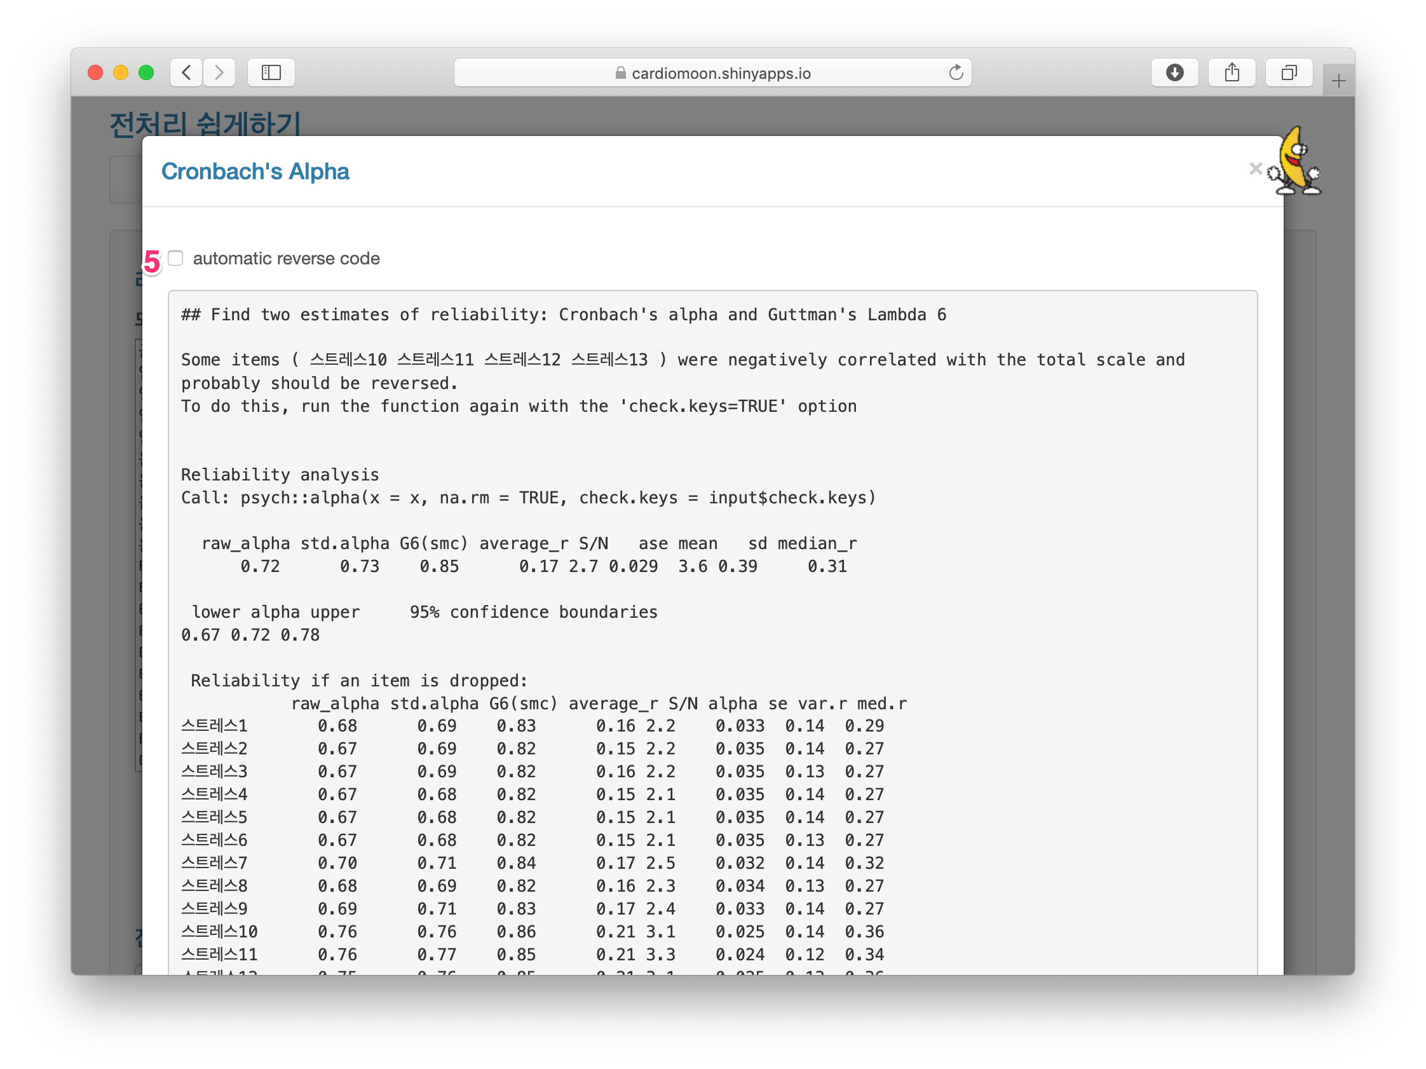Open a new tab with plus button
Image resolution: width=1426 pixels, height=1069 pixels.
(x=1338, y=81)
